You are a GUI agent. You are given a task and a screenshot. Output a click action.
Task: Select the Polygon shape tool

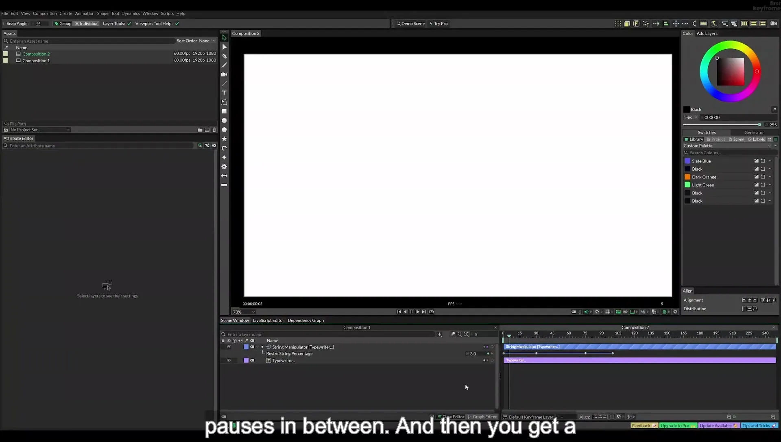tap(224, 130)
